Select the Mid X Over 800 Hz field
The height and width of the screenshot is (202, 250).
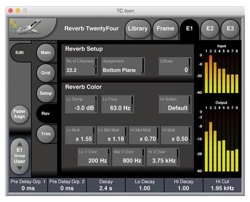click(x=129, y=157)
